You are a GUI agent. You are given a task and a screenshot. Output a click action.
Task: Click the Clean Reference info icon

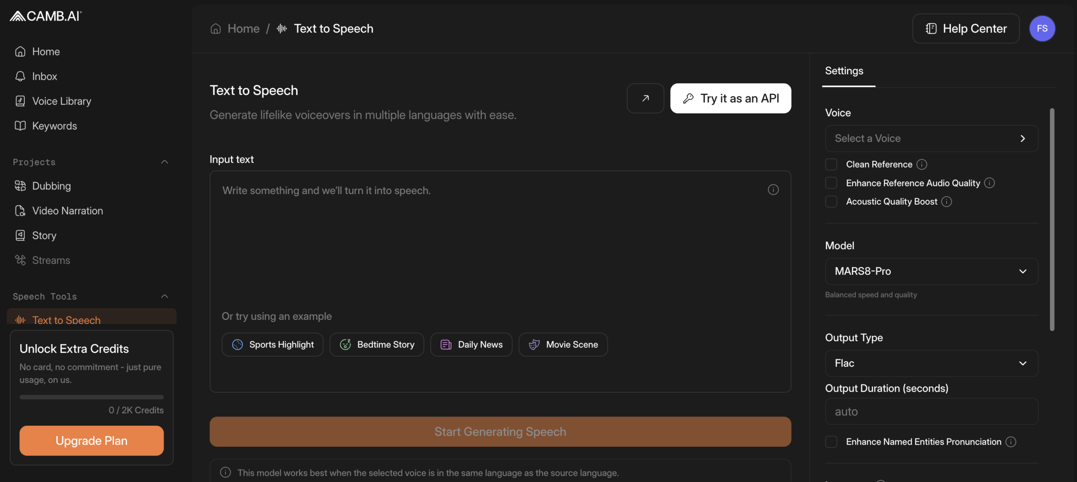coord(921,164)
